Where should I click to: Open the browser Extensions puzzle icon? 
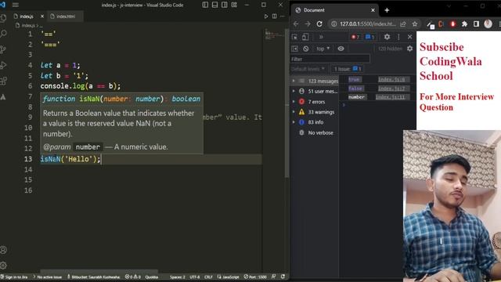point(464,24)
